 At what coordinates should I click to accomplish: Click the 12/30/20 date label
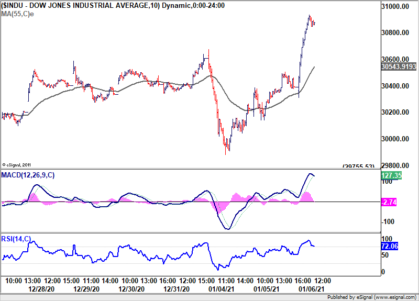pyautogui.click(x=131, y=289)
